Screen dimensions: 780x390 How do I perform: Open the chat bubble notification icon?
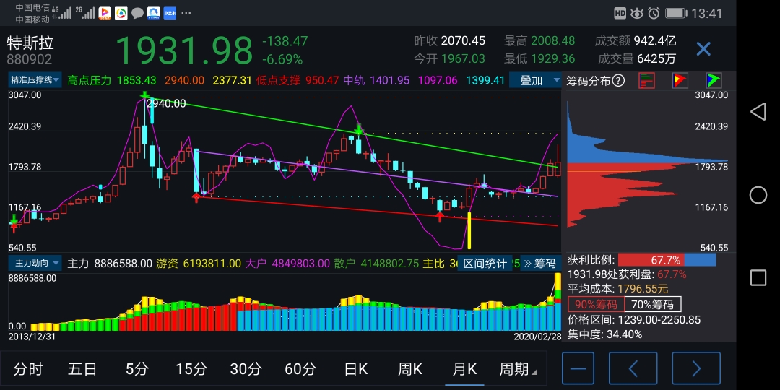click(x=137, y=14)
